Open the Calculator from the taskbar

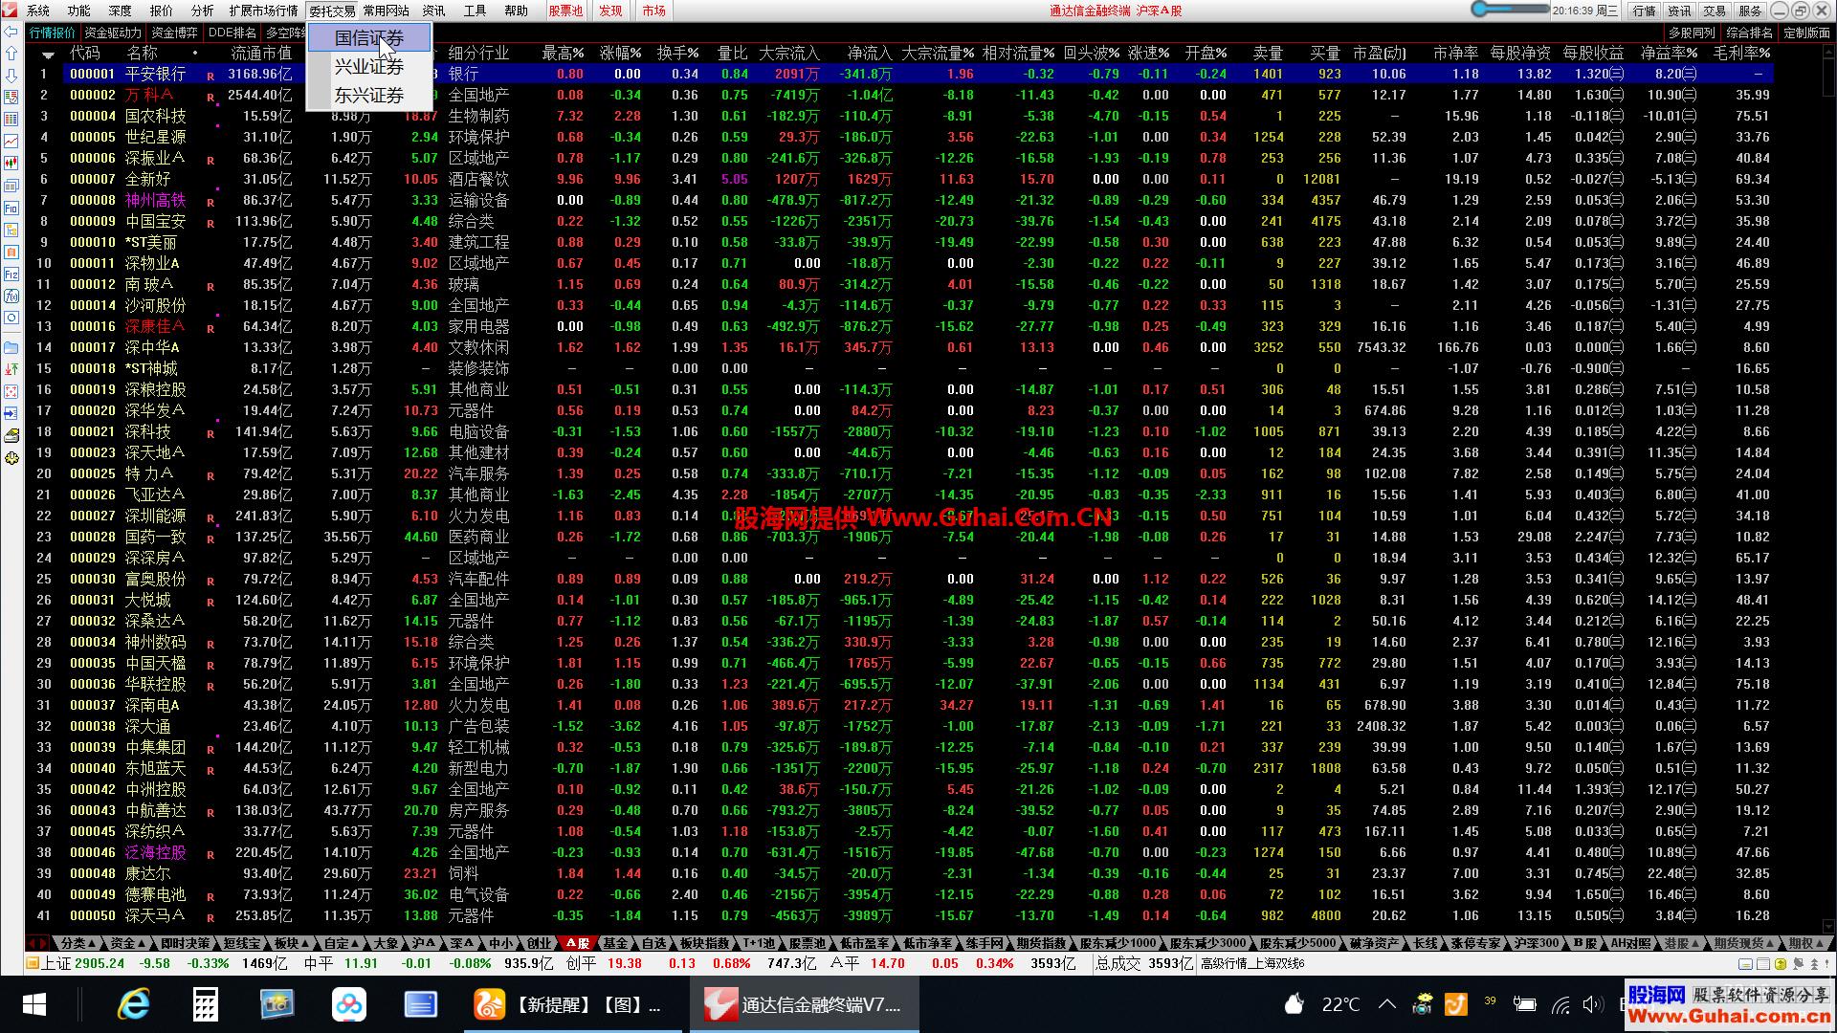(x=206, y=1004)
